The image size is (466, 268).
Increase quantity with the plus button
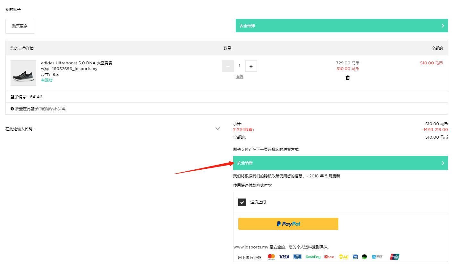[x=251, y=66]
